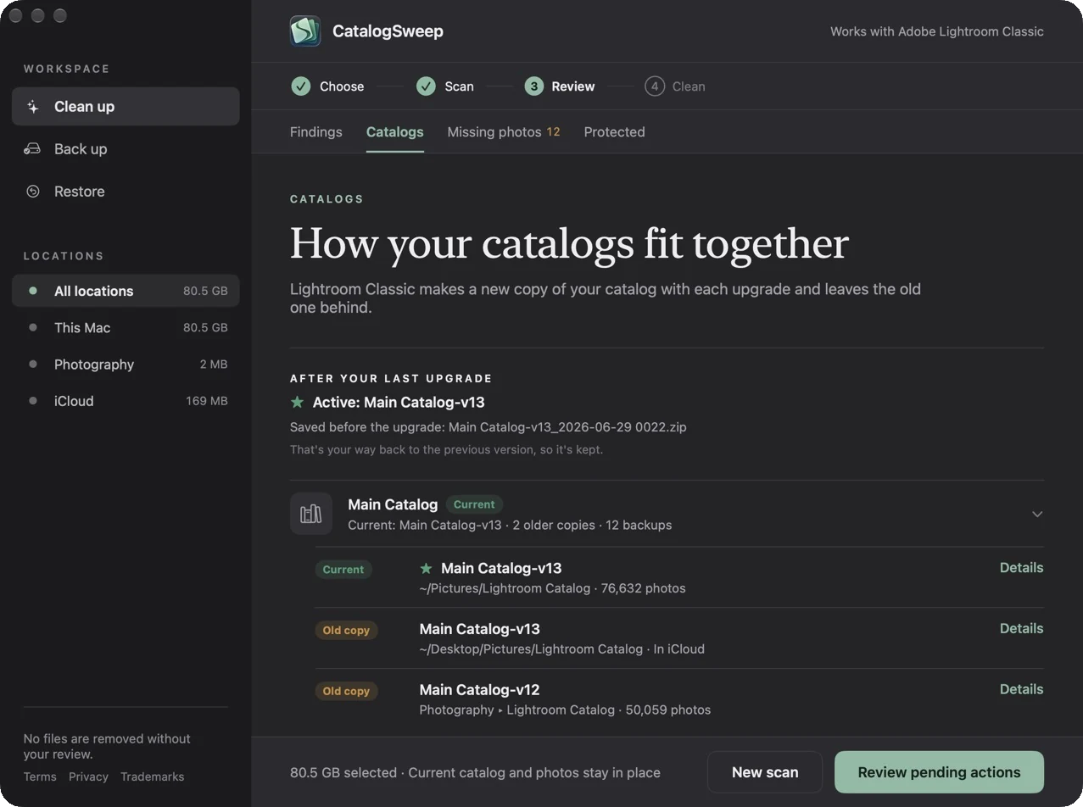Go to the Choose step label
This screenshot has height=807, width=1083.
pos(342,86)
